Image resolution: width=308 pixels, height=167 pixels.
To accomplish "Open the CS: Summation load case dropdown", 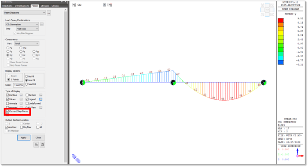I will [x=22, y=24].
